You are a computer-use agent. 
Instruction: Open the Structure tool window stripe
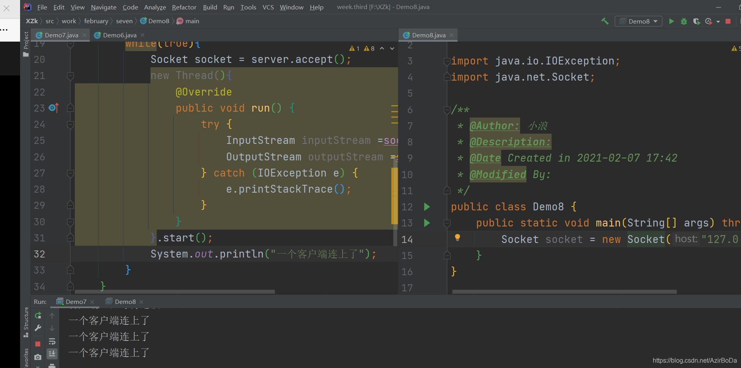(x=26, y=322)
